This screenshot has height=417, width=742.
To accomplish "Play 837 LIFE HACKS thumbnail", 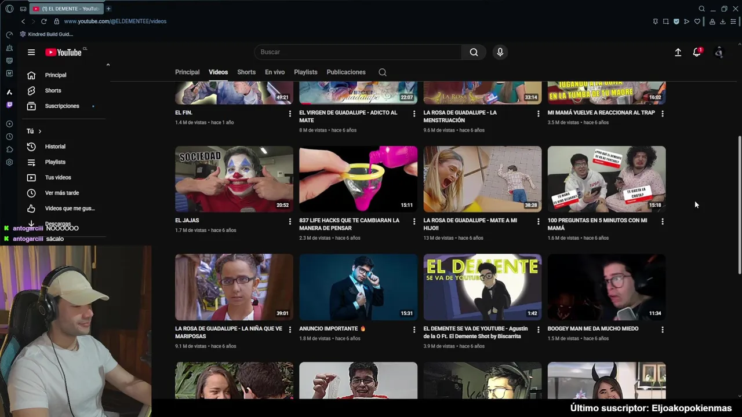I will (x=358, y=179).
